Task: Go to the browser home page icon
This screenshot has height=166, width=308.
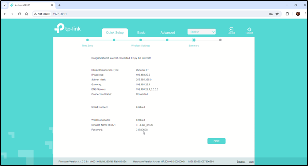Action: (x=27, y=14)
